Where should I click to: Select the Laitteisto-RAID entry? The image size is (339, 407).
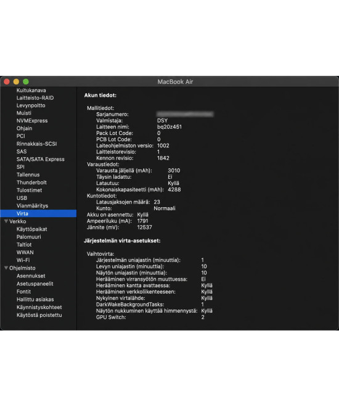click(35, 98)
